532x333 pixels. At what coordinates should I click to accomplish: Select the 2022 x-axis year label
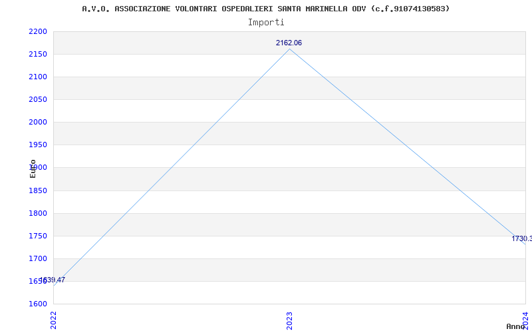click(x=54, y=320)
